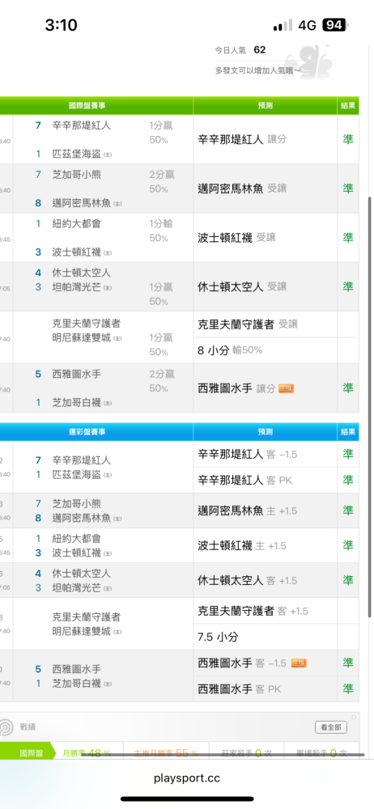Tap the 預測 header in green table

click(x=266, y=106)
